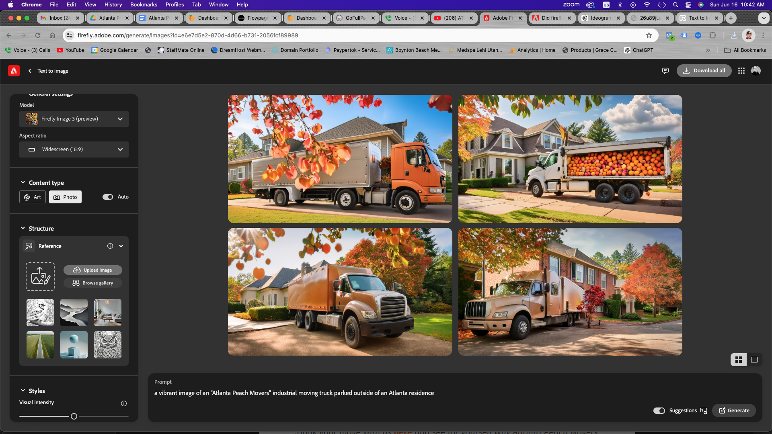Viewport: 772px width, 434px height.
Task: Select the grid view icon
Action: pyautogui.click(x=738, y=360)
